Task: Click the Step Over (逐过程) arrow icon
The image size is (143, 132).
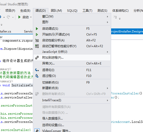Action: click(x=37, y=76)
